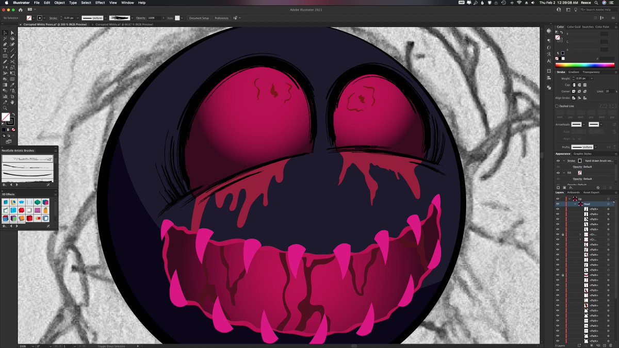
Task: Enable the Dashed Line checkbox
Action: click(557, 106)
